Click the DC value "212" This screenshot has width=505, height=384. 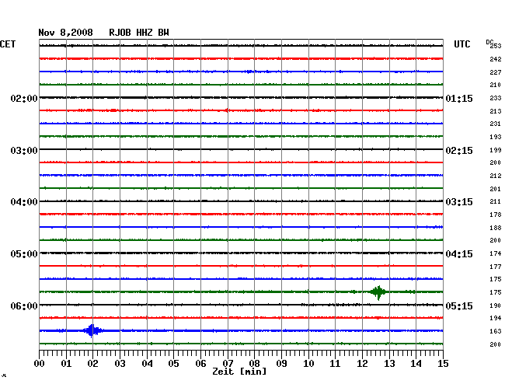(496, 176)
